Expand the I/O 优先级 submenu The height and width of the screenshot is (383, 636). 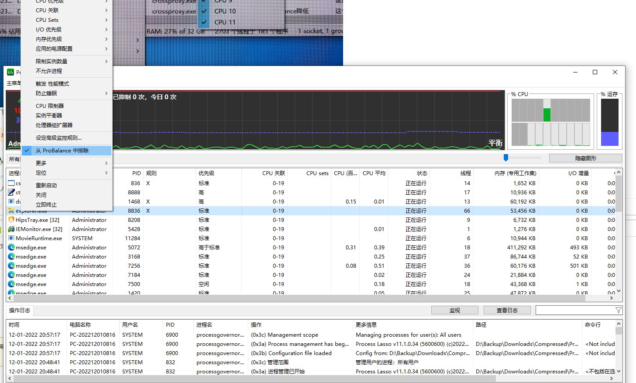67,29
